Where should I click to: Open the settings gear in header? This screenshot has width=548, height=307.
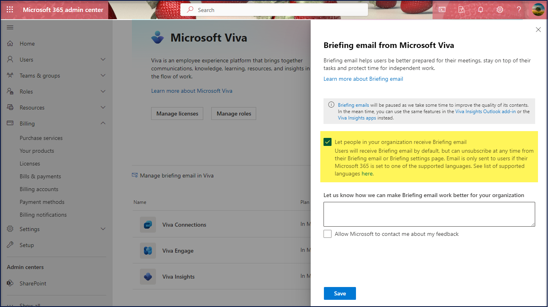coord(499,10)
